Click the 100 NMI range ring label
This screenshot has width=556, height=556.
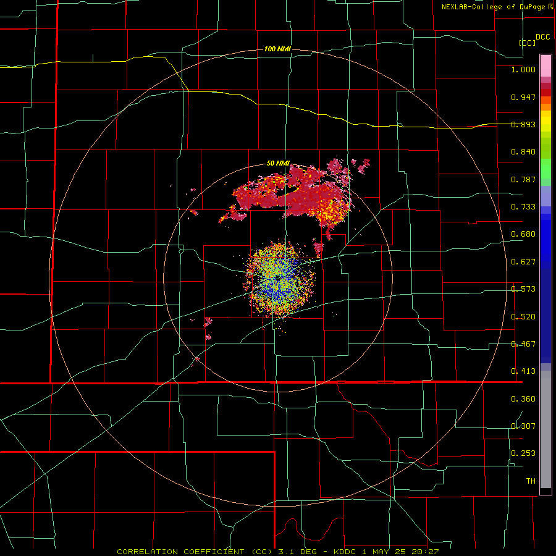click(277, 49)
